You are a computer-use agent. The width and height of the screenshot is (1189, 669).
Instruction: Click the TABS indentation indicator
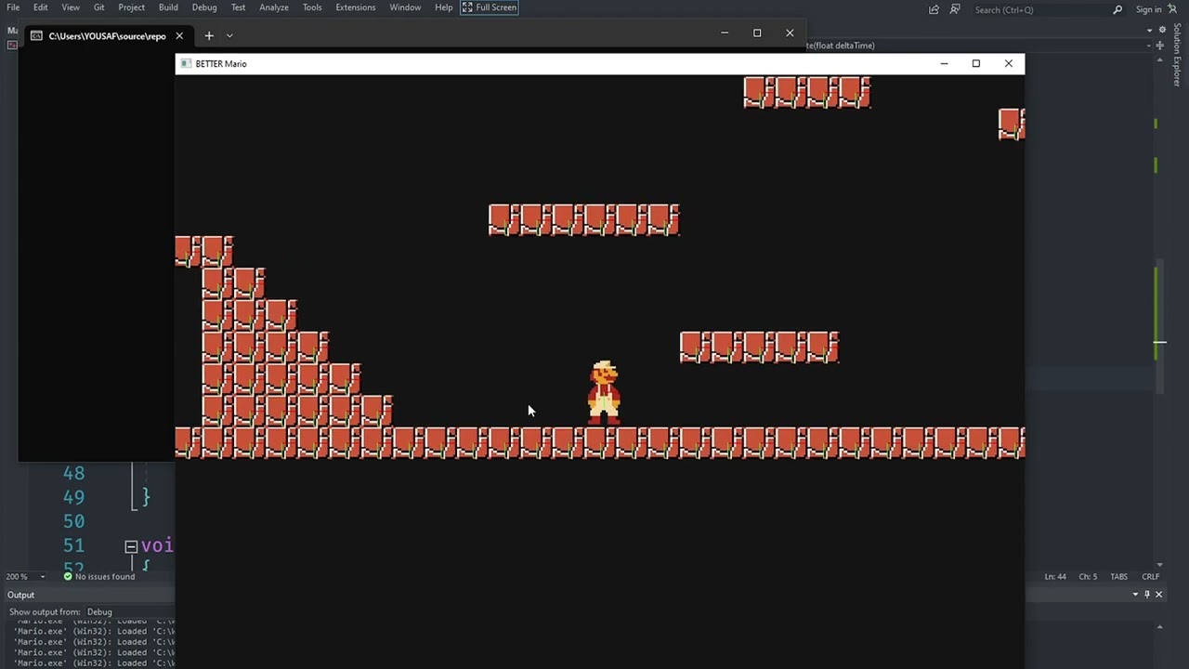pyautogui.click(x=1118, y=576)
